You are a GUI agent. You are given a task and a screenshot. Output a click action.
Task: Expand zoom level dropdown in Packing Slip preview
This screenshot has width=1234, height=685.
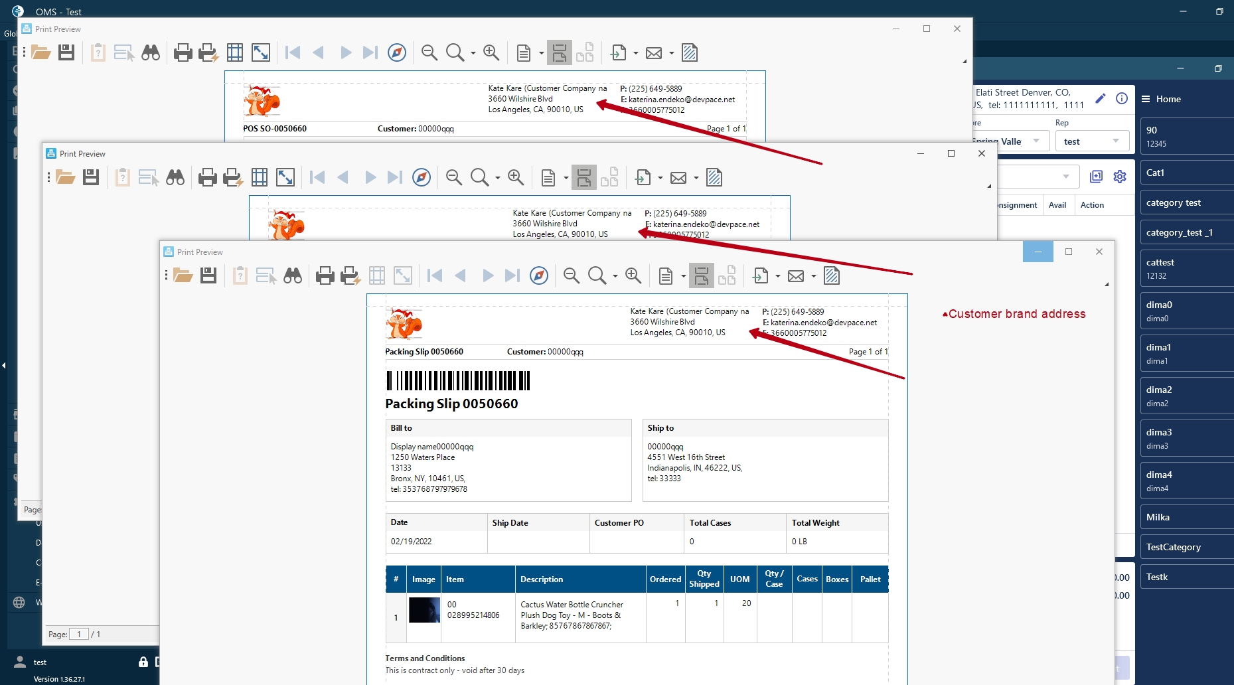(x=615, y=276)
